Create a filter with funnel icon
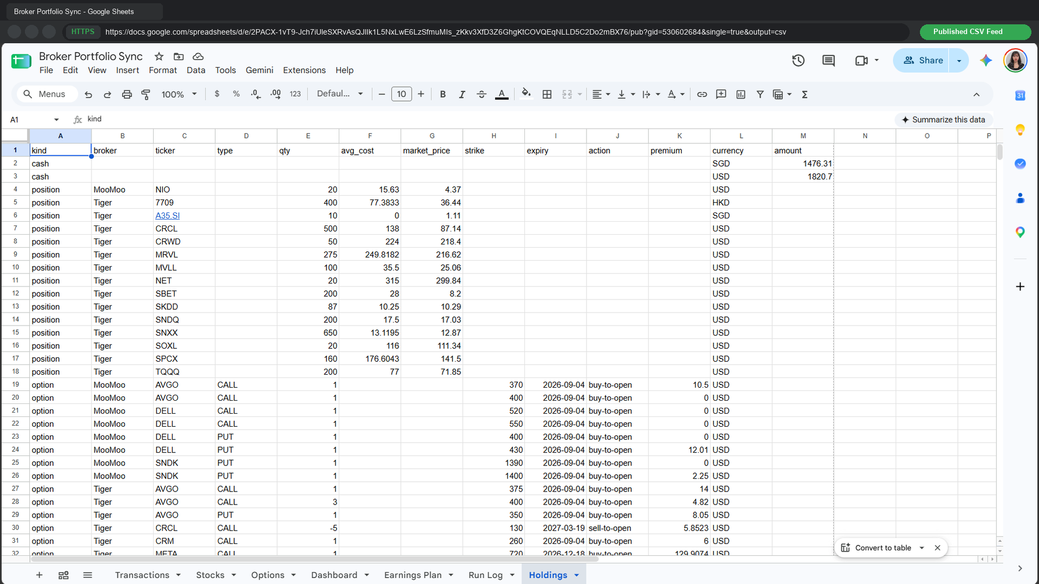This screenshot has width=1039, height=584. pyautogui.click(x=760, y=94)
